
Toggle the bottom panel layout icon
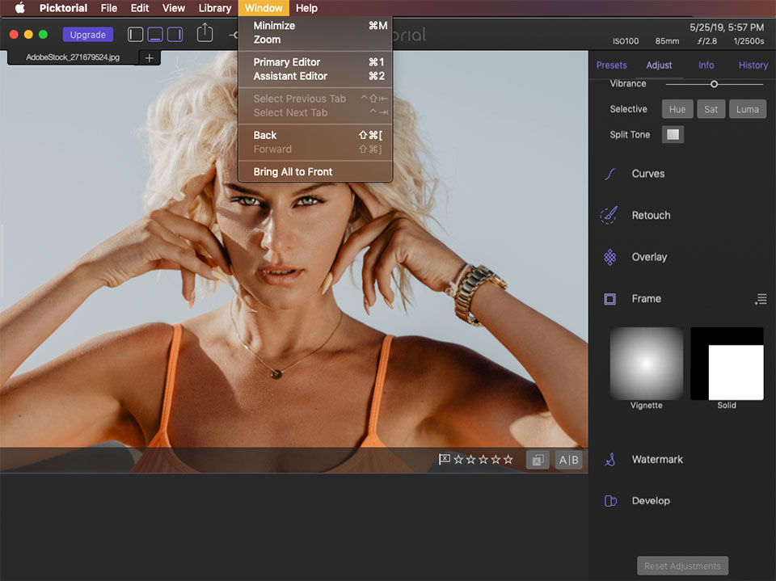(x=155, y=34)
